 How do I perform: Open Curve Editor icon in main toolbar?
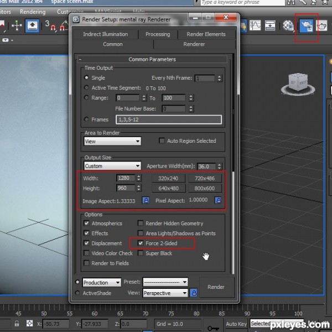point(255,25)
